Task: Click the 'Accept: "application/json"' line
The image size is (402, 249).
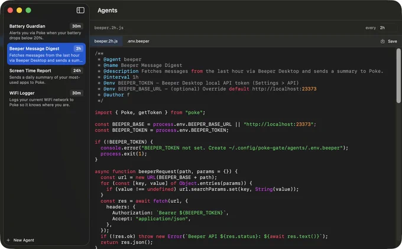Action: pyautogui.click(x=151, y=218)
